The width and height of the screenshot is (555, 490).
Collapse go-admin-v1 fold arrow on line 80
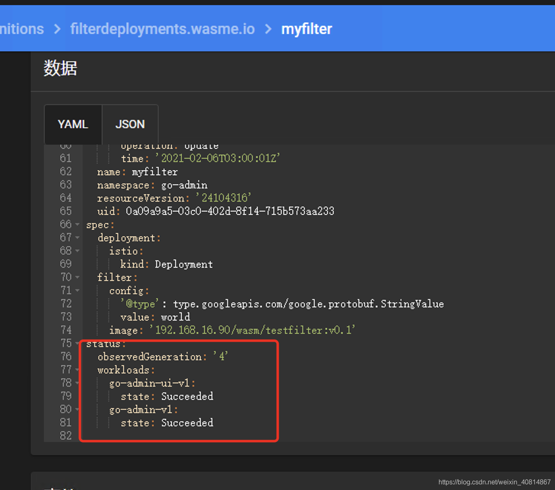[x=77, y=410]
